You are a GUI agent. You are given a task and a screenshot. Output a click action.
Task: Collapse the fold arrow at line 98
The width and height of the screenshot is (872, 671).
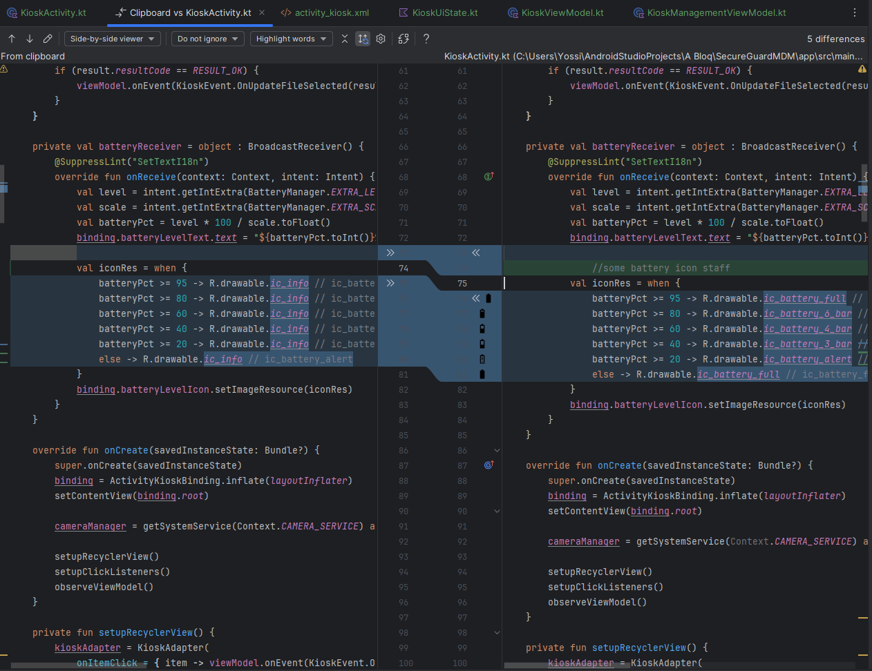click(x=497, y=632)
